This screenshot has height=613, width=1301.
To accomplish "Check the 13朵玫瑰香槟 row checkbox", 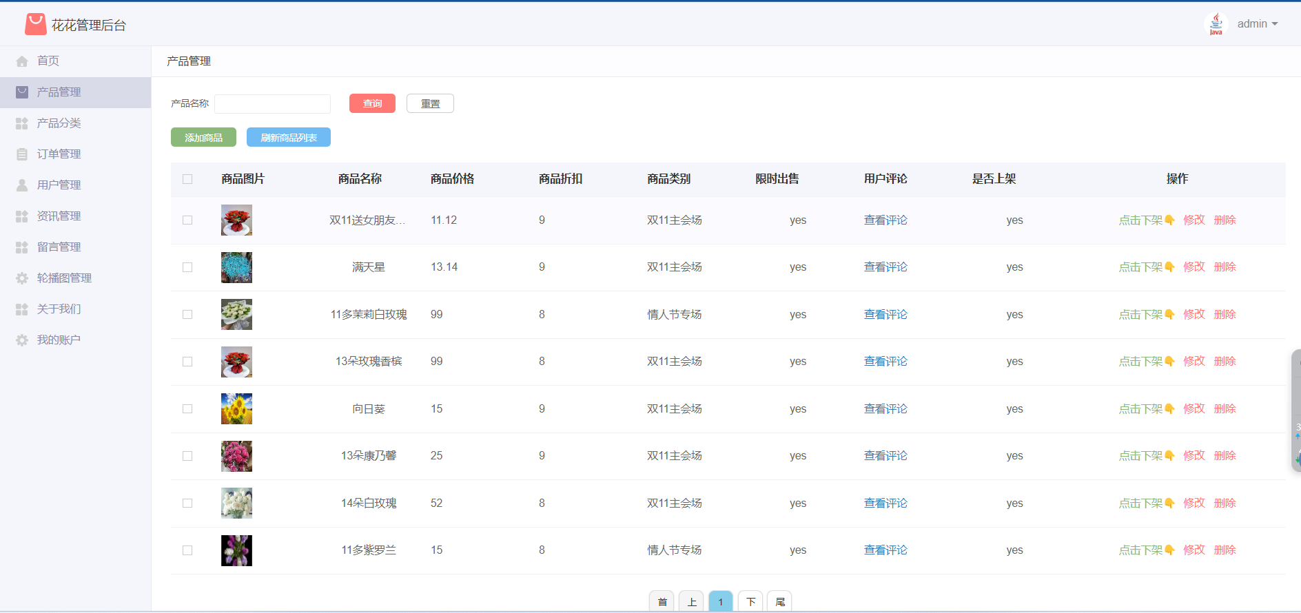I will pyautogui.click(x=187, y=362).
